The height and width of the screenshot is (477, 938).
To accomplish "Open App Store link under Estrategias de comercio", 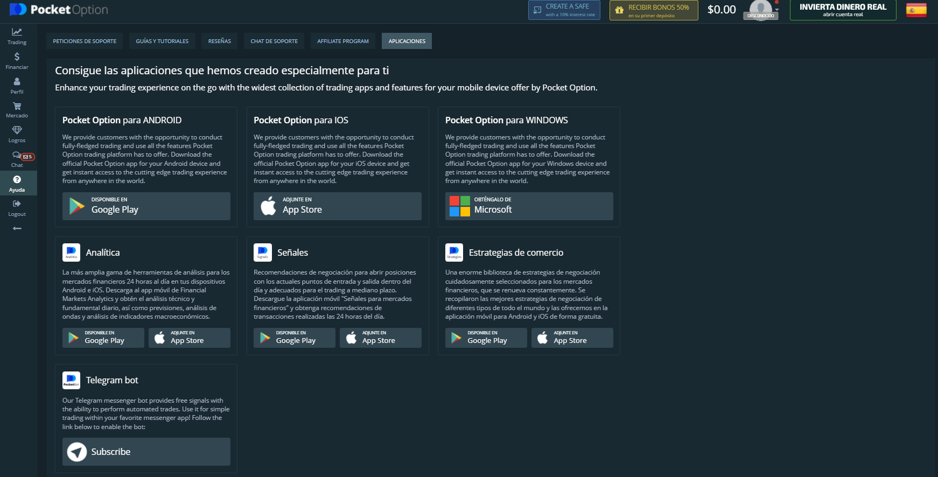I will point(572,338).
